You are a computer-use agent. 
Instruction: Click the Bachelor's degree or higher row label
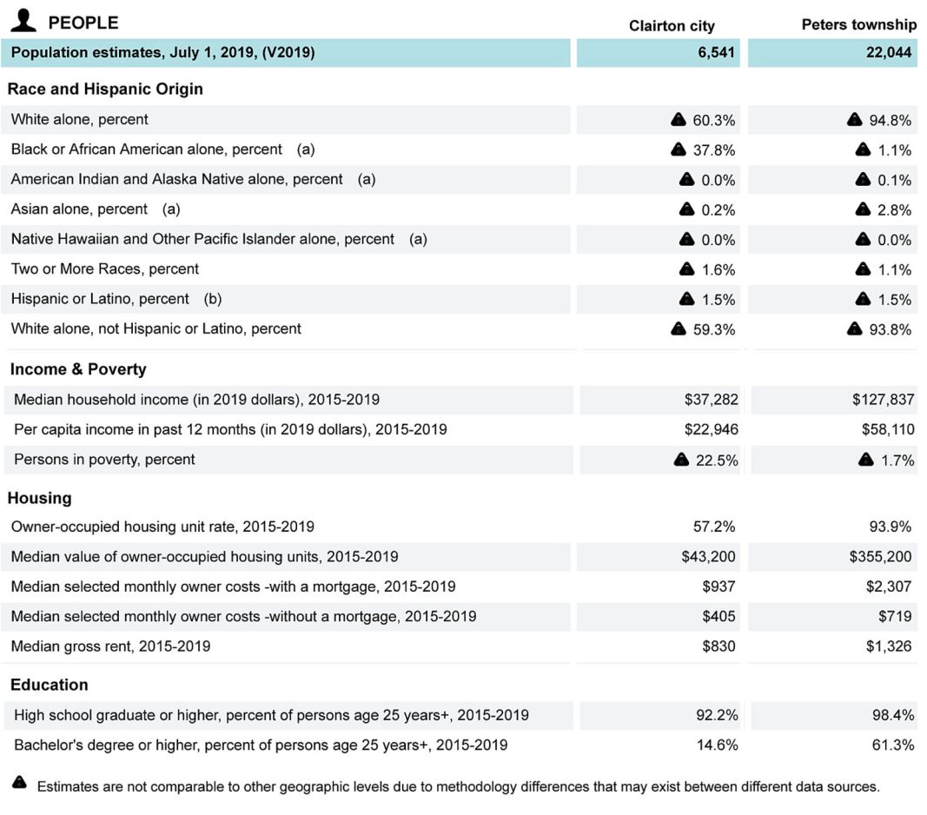pyautogui.click(x=261, y=745)
